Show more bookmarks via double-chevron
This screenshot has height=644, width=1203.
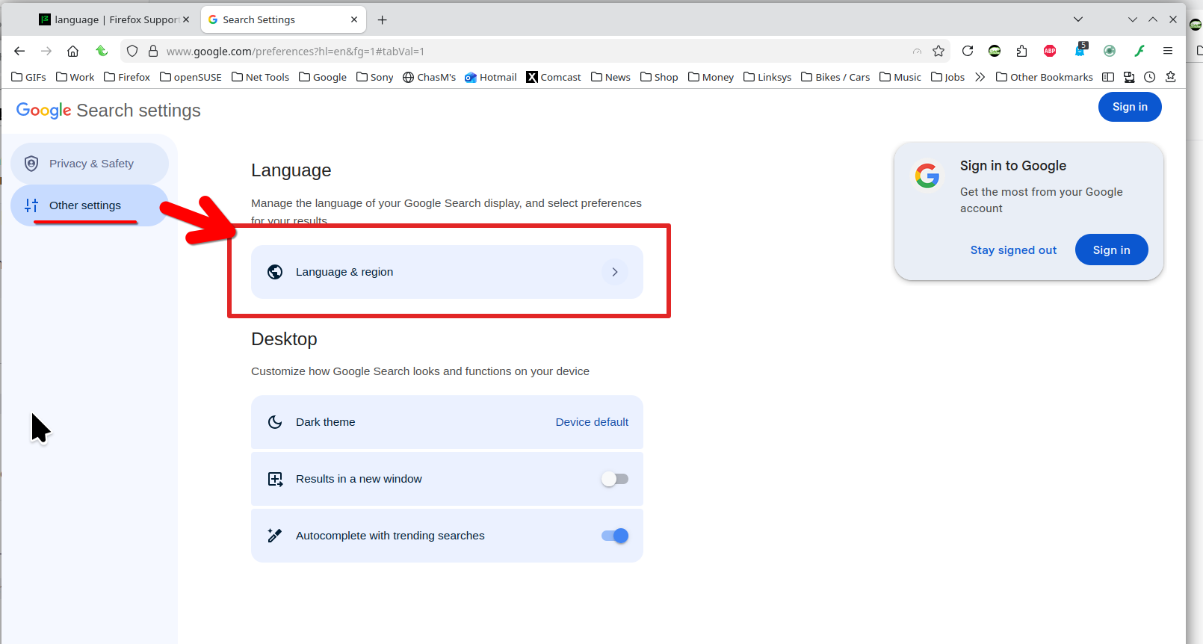(x=980, y=77)
